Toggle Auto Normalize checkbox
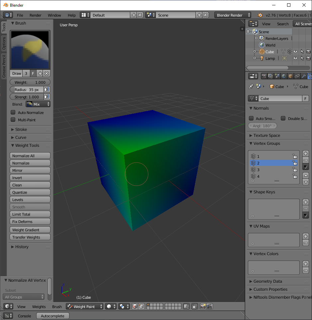Viewport: 312px width, 320px height. 13,112
